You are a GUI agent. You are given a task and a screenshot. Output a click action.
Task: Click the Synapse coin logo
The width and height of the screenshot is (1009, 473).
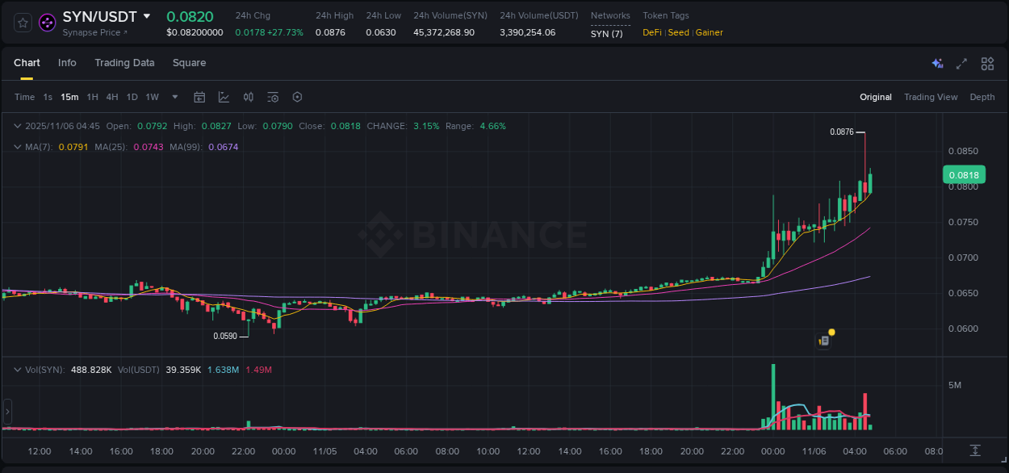[x=48, y=23]
